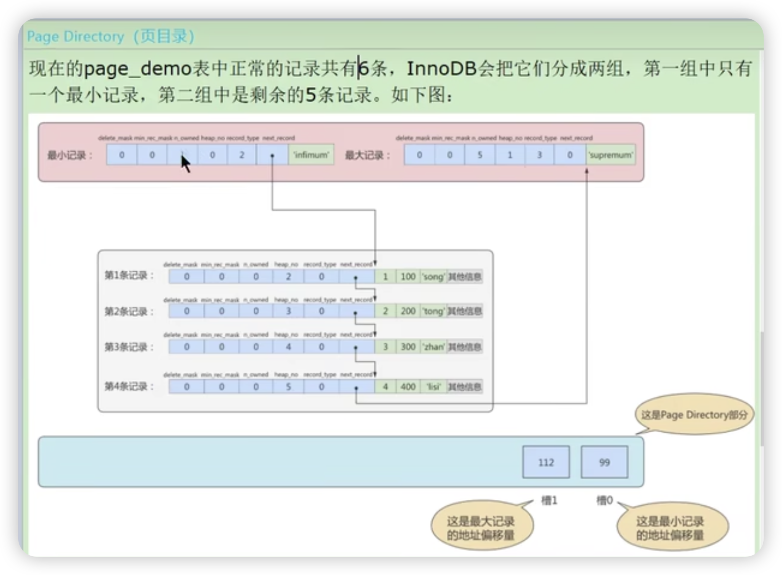
Task: Click the 400 value cell in 第4条记录
Action: click(x=408, y=387)
